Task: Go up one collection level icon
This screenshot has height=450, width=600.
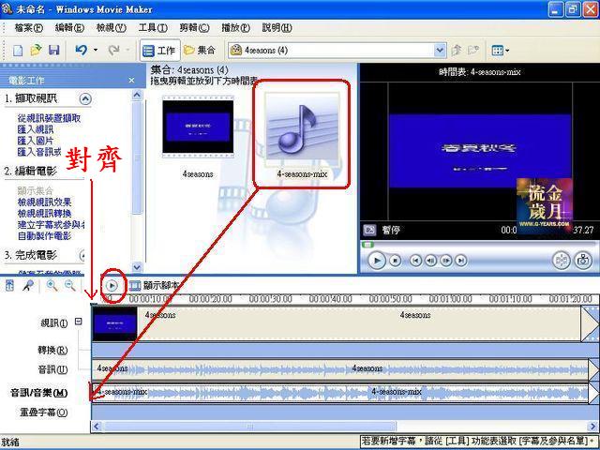Action: point(457,50)
